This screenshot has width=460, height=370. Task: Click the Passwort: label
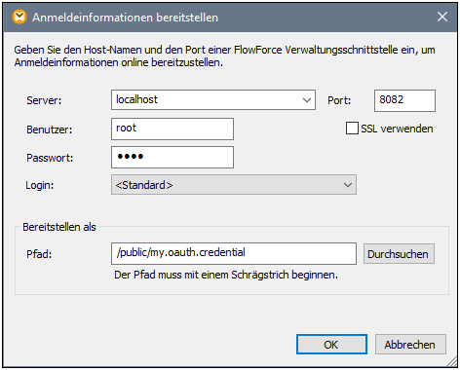[x=50, y=158]
